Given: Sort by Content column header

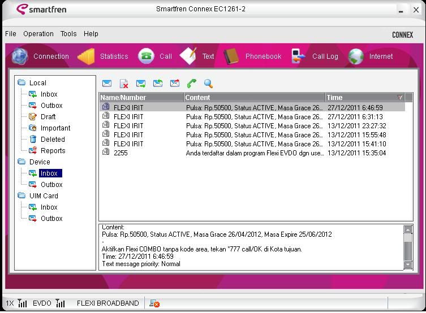Looking at the screenshot, I should 255,97.
